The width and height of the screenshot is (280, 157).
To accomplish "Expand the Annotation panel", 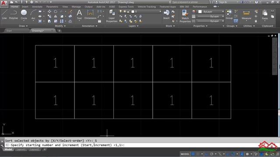I will [89, 26].
